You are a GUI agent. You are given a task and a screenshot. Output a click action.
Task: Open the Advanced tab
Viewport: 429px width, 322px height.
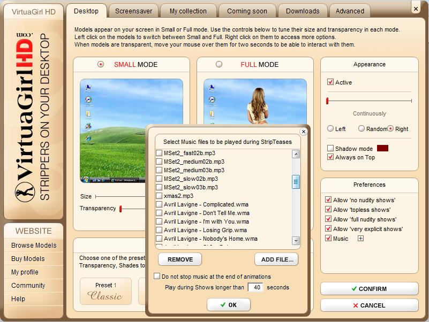(x=350, y=11)
